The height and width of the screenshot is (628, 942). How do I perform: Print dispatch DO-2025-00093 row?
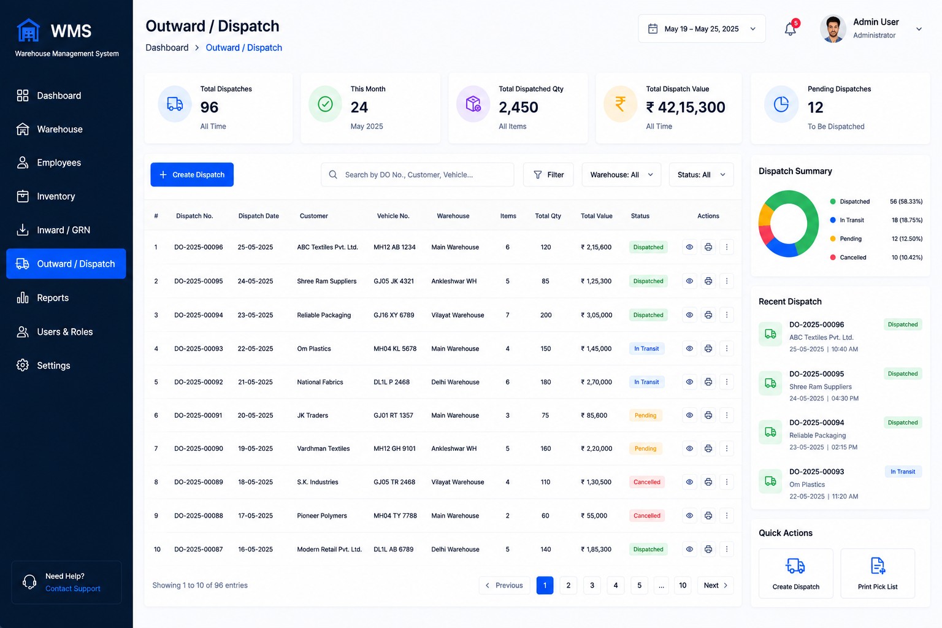tap(708, 348)
